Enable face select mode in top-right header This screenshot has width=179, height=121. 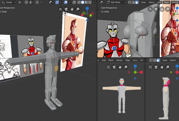[x=137, y=2]
